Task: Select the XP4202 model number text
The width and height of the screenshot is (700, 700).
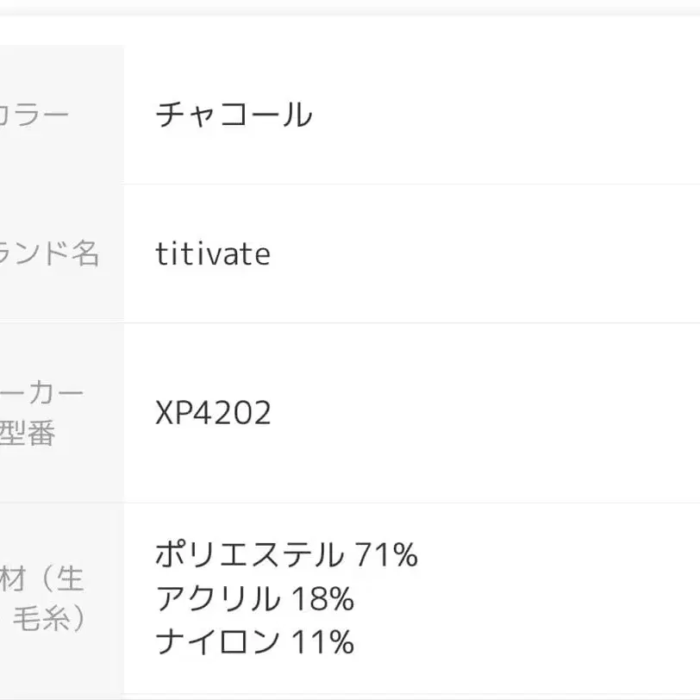Action: [x=213, y=414]
